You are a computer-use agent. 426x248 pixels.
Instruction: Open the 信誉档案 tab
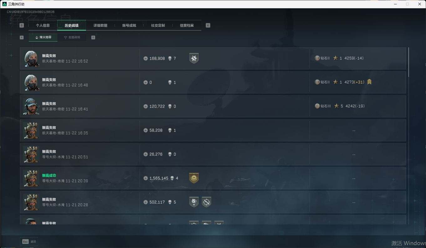tap(187, 25)
